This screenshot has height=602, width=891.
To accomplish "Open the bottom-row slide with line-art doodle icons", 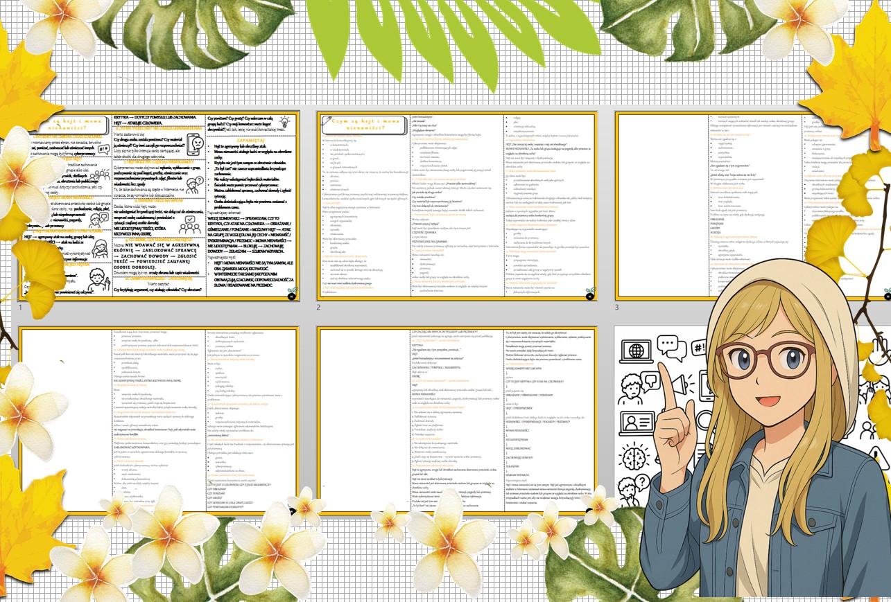I will tap(752, 421).
